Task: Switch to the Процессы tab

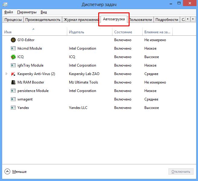Action: pyautogui.click(x=13, y=20)
